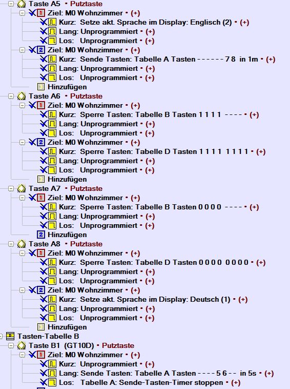The image size is (290, 389).
Task: Select Hinzufügen under Taste A7
Action: point(67,235)
